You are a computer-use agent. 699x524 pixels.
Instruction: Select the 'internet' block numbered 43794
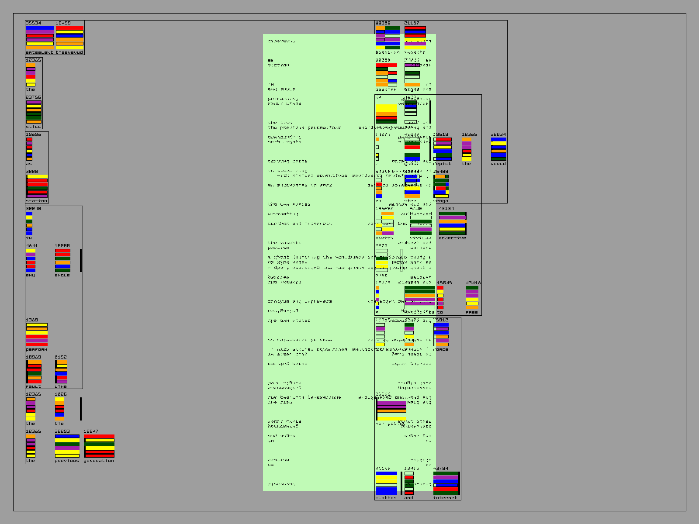point(446,483)
